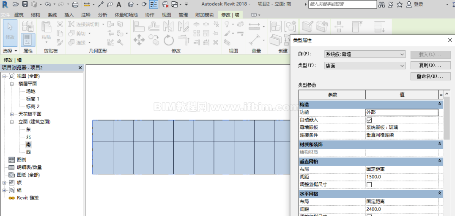Activate the Modify arrow tool

pyautogui.click(x=10, y=33)
